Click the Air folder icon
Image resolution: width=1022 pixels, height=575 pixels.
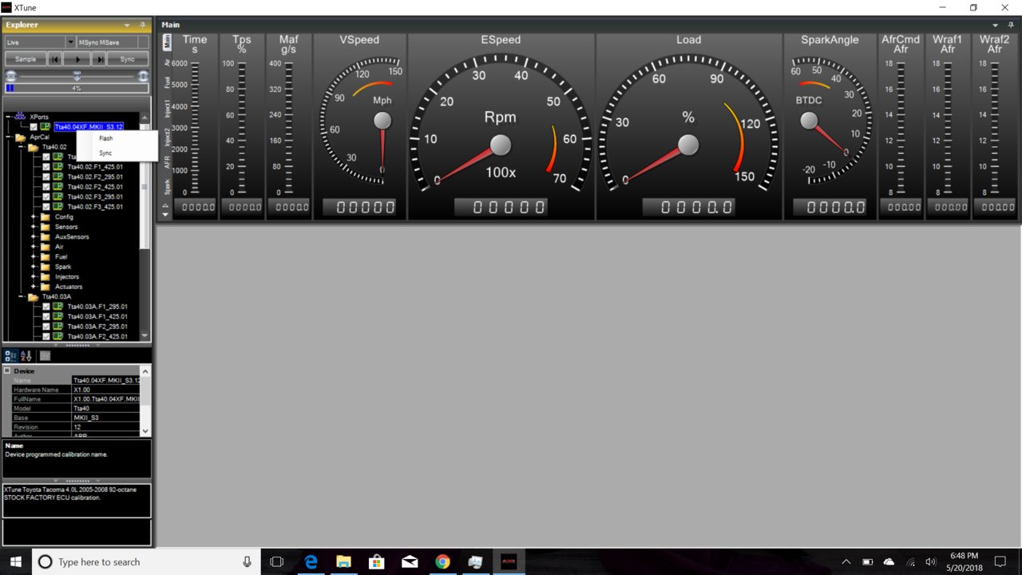46,247
